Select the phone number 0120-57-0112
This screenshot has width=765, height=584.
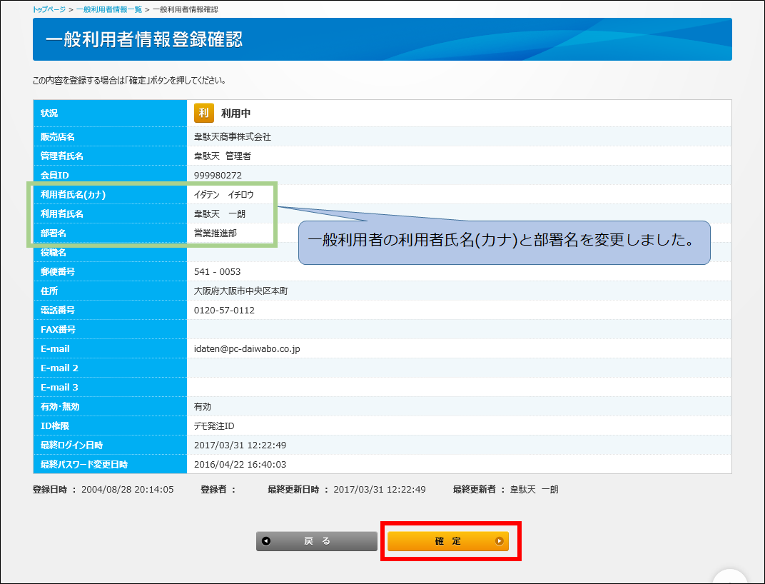tap(224, 311)
